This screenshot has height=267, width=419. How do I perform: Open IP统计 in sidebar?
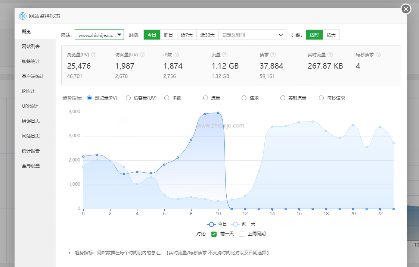35,91
